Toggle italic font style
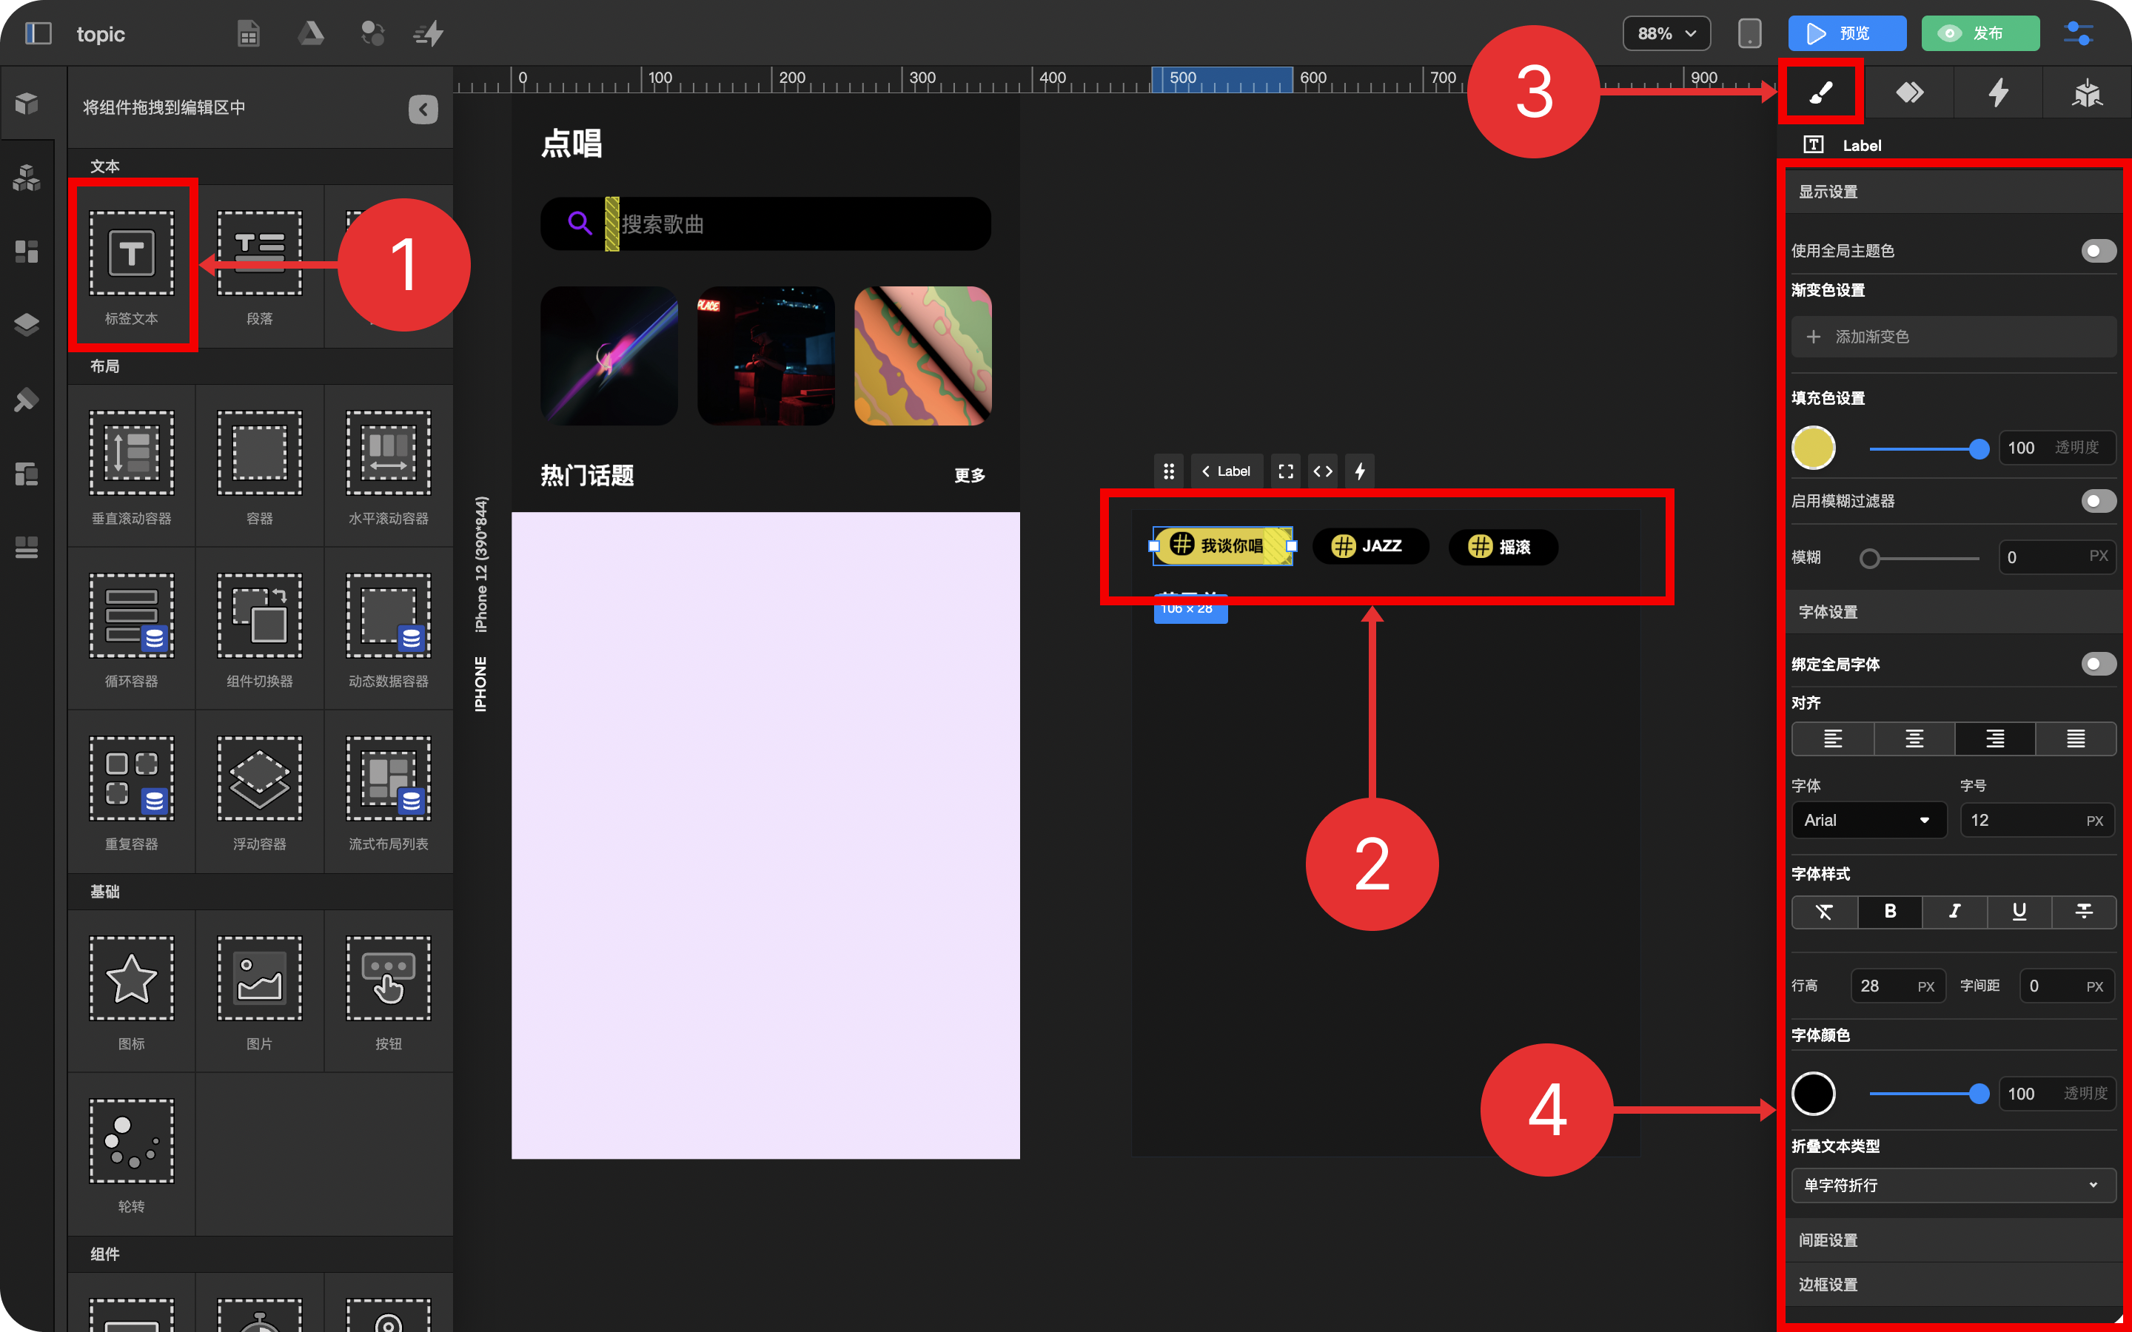 pyautogui.click(x=1954, y=911)
